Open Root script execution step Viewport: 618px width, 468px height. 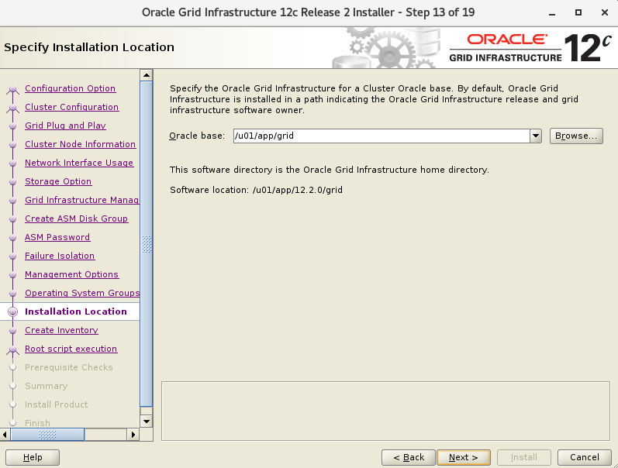71,349
